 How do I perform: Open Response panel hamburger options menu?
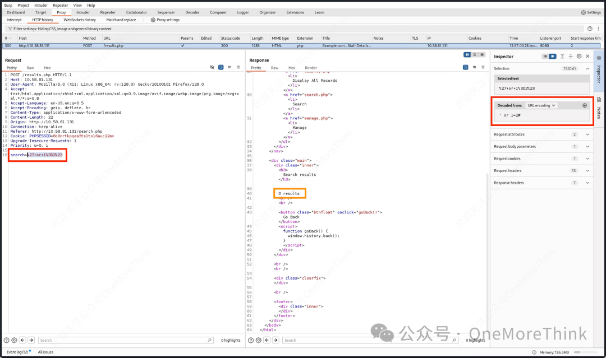click(x=483, y=67)
